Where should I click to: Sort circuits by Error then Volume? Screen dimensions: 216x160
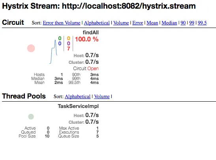62,23
